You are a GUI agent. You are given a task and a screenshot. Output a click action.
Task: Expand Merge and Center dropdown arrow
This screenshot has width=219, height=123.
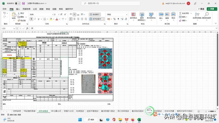[x=103, y=19]
